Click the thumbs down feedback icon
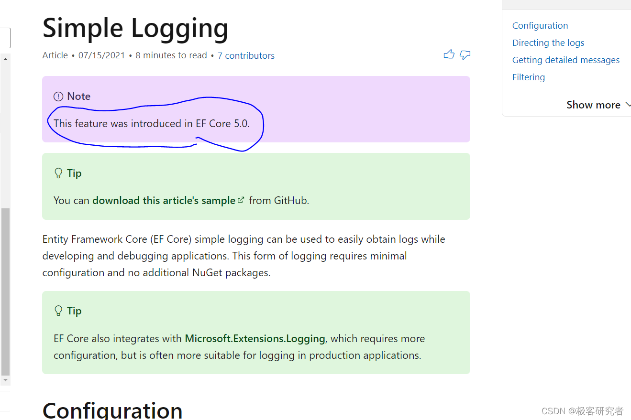Viewport: 631px width, 420px height. click(465, 55)
